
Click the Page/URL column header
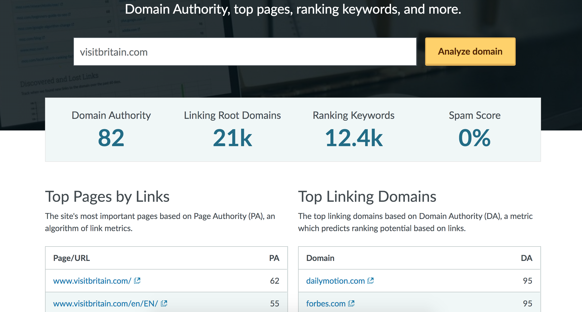71,258
